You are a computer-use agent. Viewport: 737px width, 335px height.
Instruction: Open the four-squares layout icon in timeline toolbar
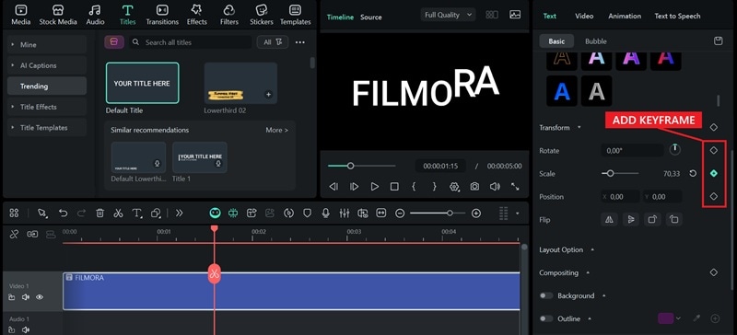click(14, 214)
